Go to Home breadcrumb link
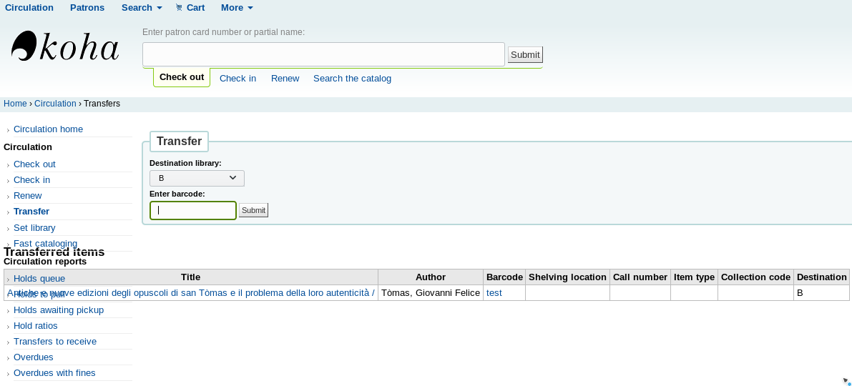 15,104
